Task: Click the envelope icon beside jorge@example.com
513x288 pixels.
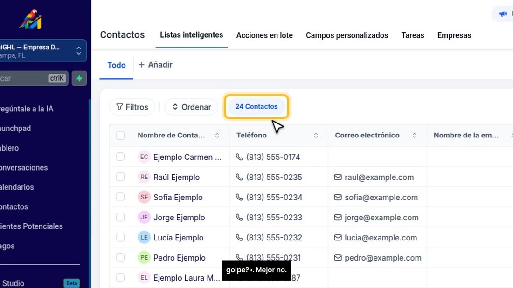Action: pyautogui.click(x=338, y=217)
